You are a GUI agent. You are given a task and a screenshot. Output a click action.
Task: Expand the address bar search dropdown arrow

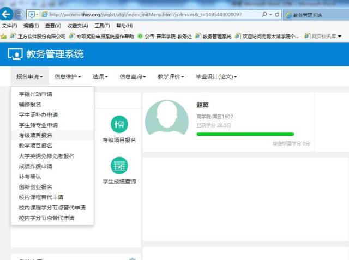(x=270, y=15)
